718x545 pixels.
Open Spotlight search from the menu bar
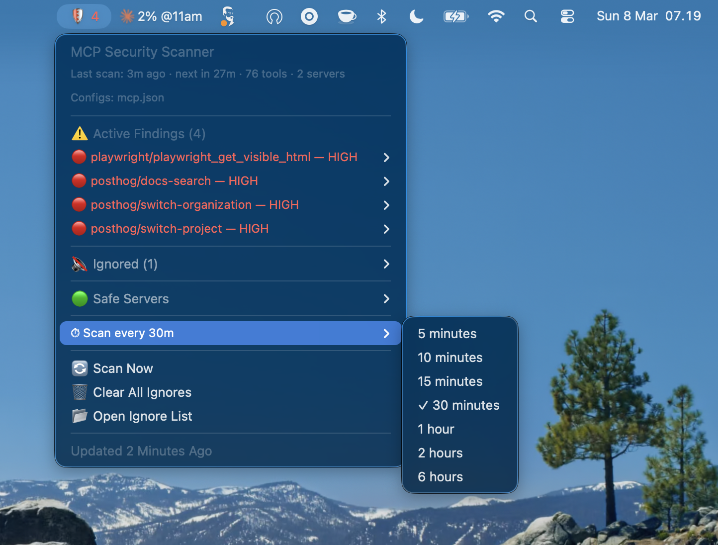(531, 16)
